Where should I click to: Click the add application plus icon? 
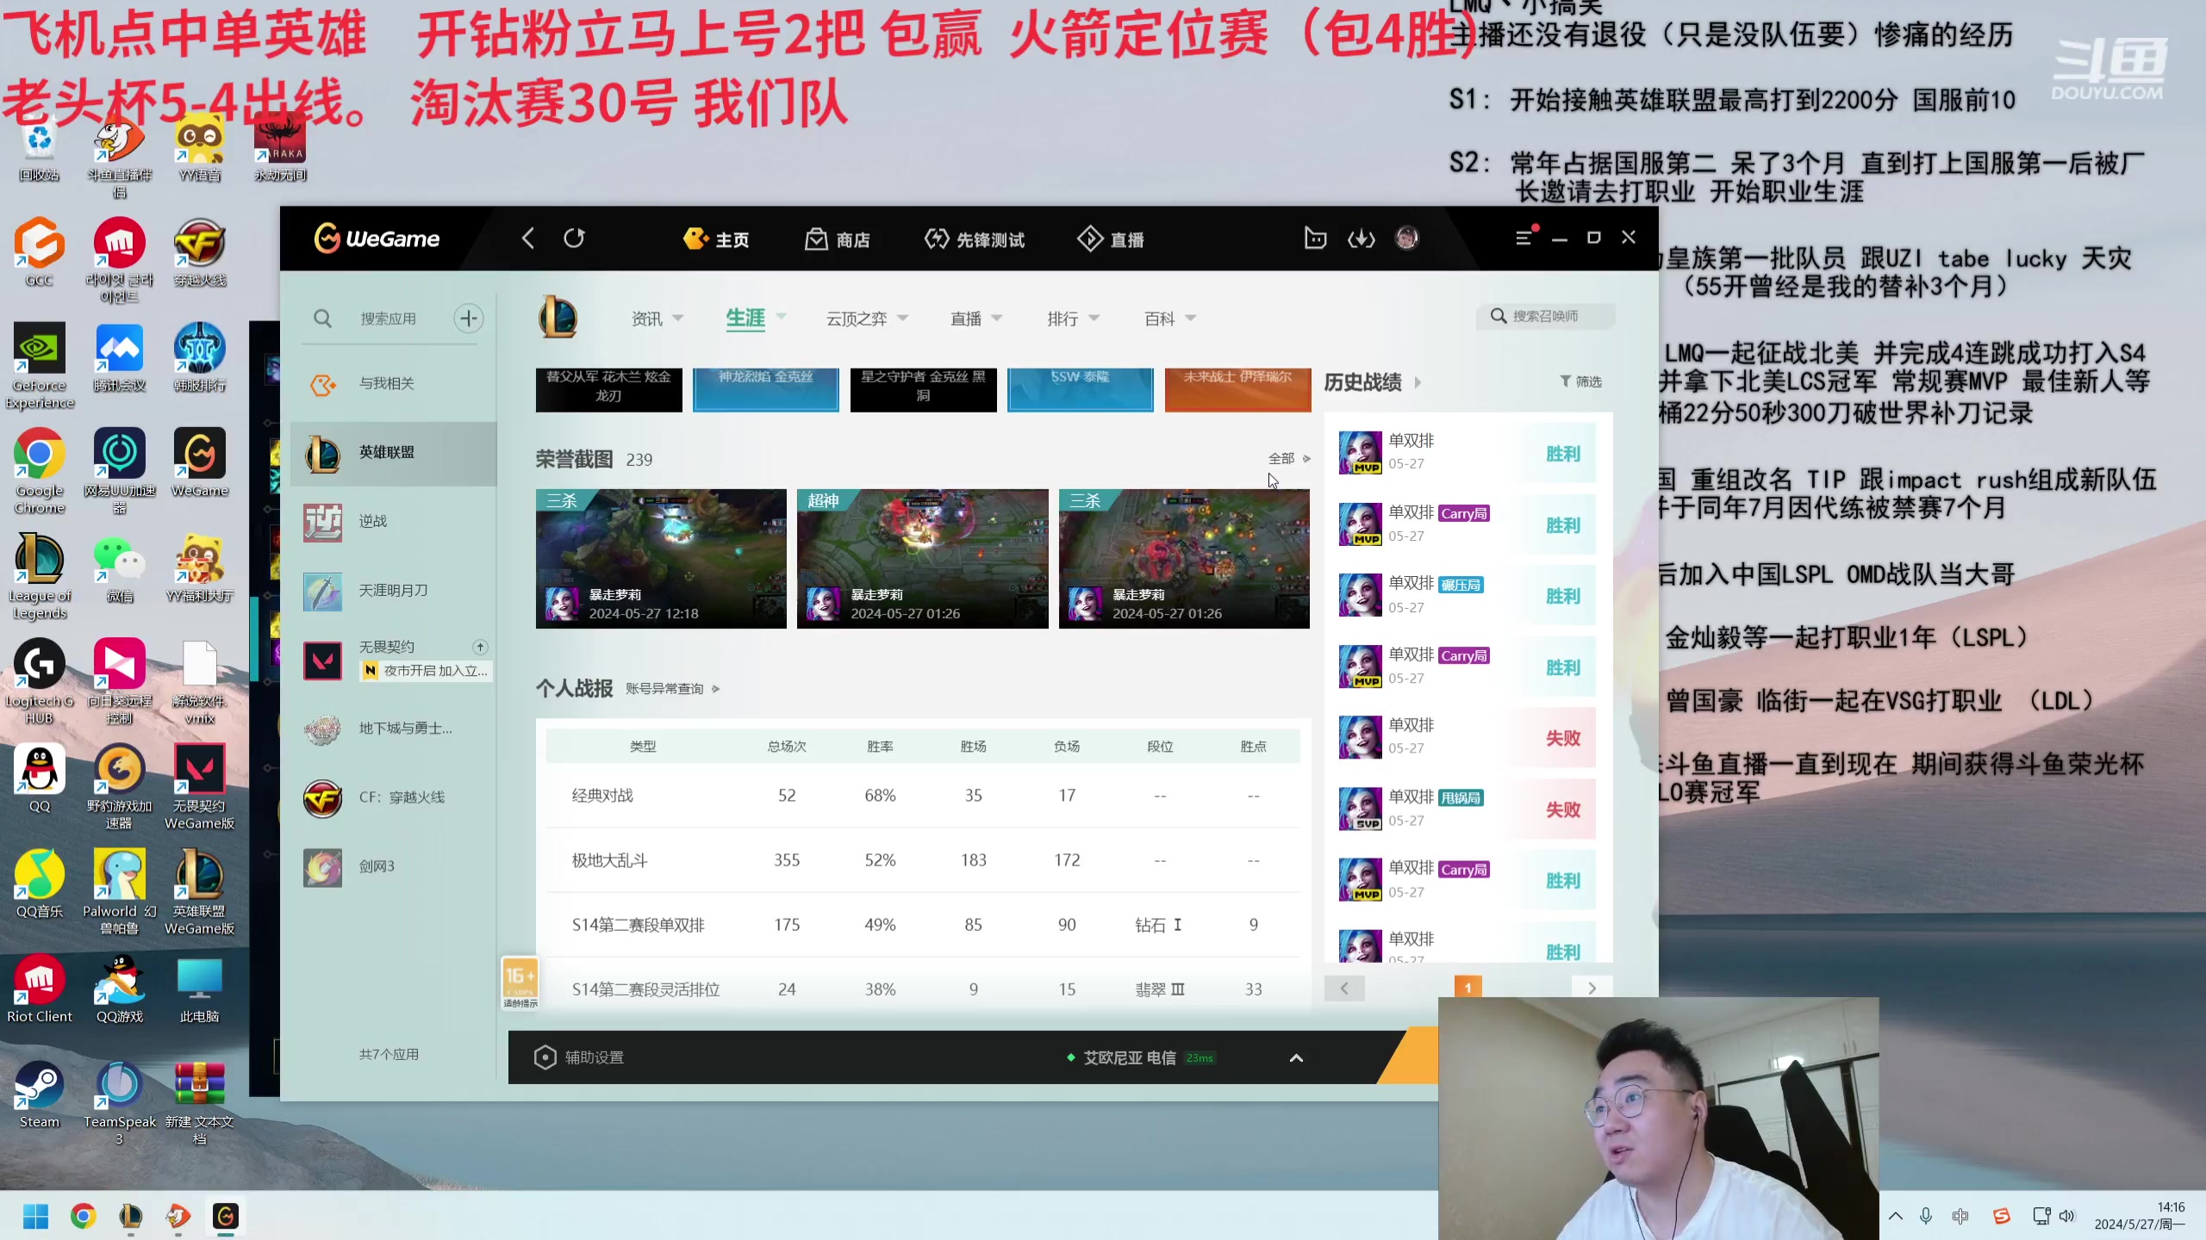point(469,319)
